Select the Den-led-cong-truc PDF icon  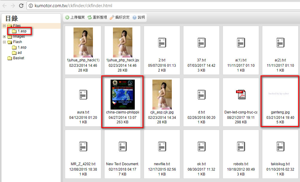tap(241, 95)
